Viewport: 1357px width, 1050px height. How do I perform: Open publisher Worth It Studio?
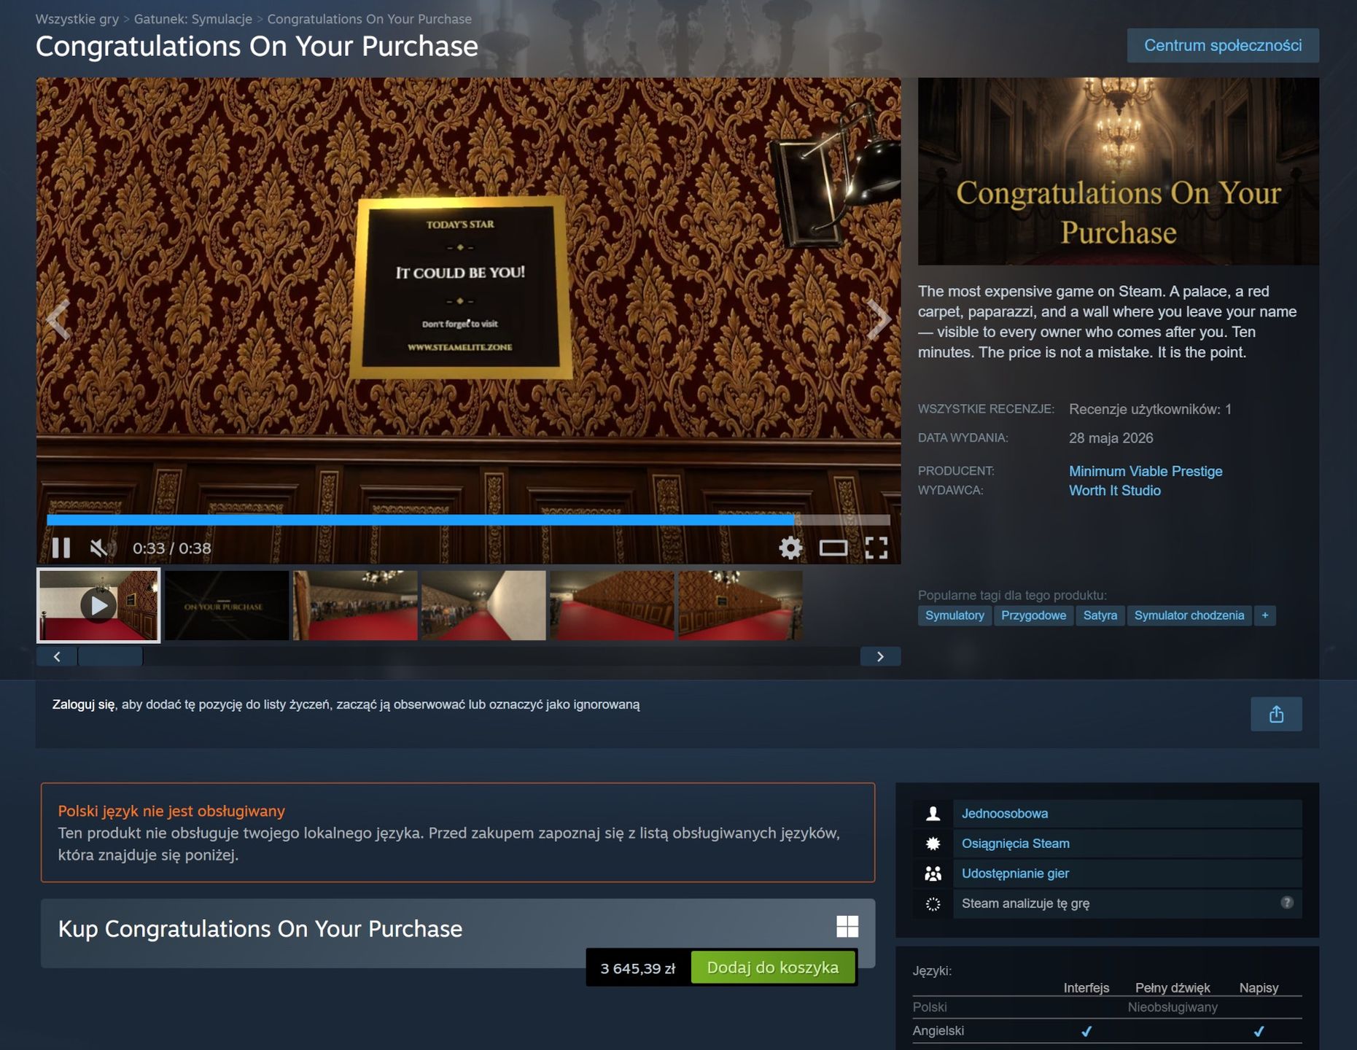click(1115, 491)
